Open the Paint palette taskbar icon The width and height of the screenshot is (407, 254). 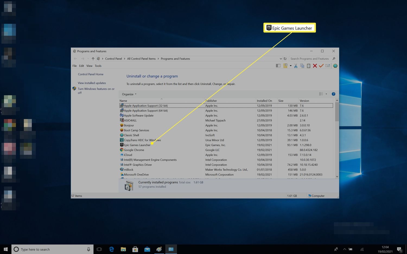tap(159, 249)
